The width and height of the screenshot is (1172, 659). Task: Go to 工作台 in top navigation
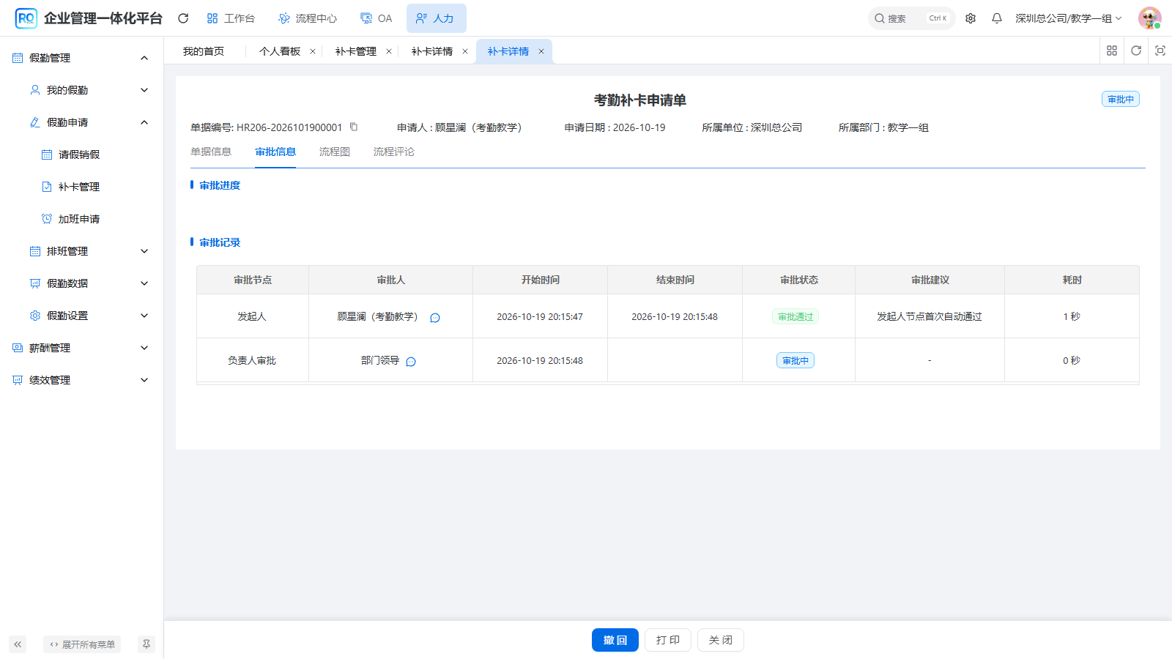tap(231, 18)
